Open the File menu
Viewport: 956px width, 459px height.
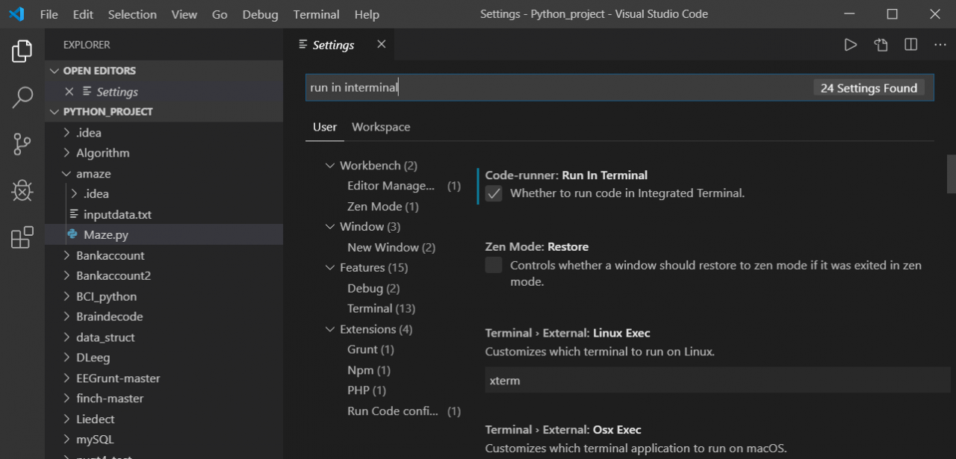click(x=49, y=14)
